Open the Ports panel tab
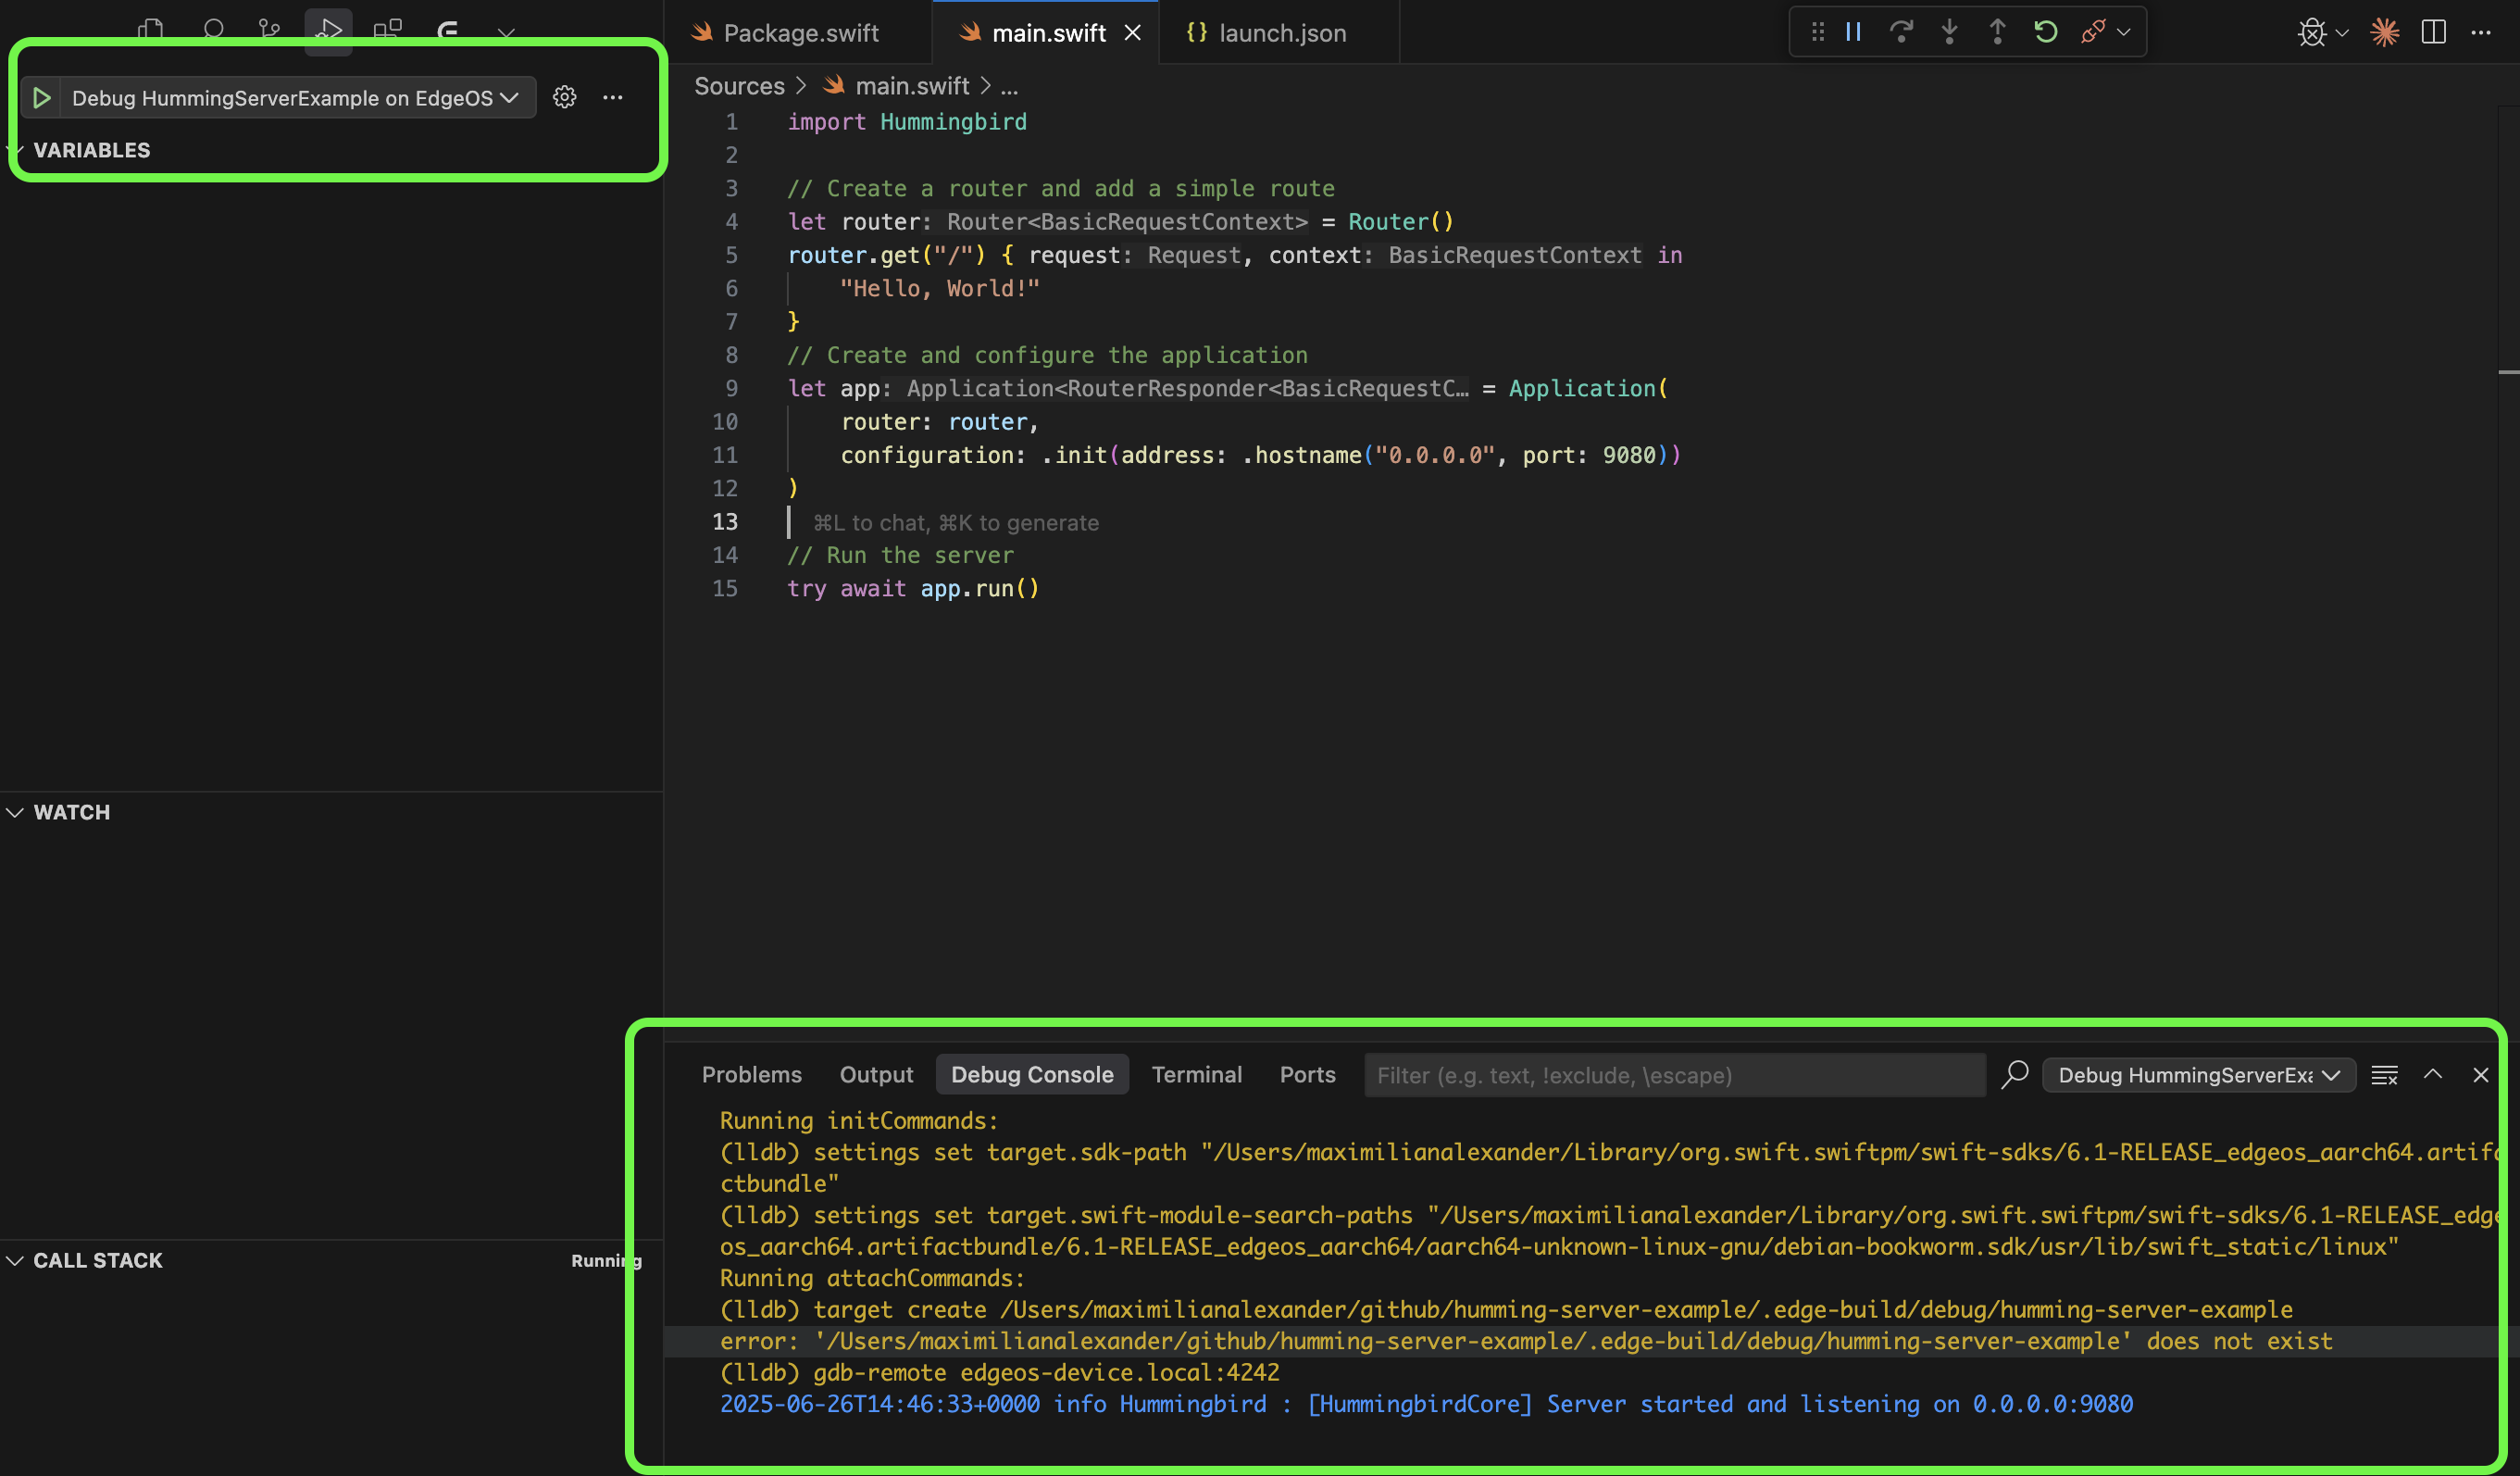The width and height of the screenshot is (2520, 1476). pyautogui.click(x=1307, y=1074)
